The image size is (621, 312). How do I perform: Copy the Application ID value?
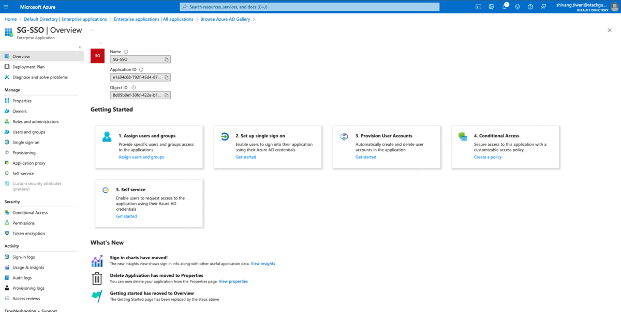[x=167, y=77]
